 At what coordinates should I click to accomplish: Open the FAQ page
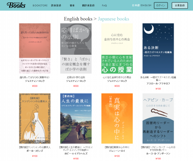104,6
